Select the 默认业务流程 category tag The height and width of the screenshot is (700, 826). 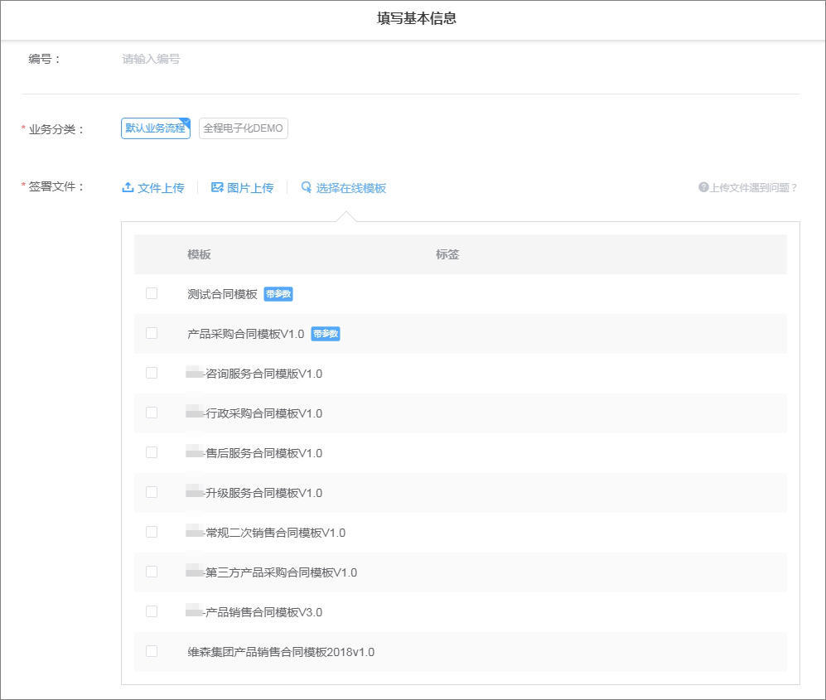click(155, 128)
